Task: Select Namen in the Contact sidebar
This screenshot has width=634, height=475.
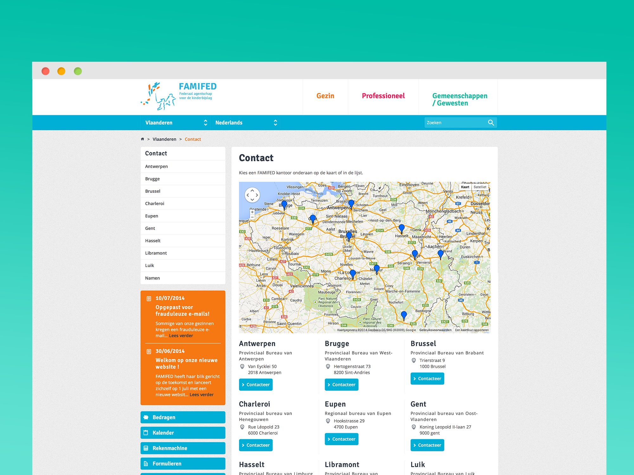Action: (x=183, y=278)
